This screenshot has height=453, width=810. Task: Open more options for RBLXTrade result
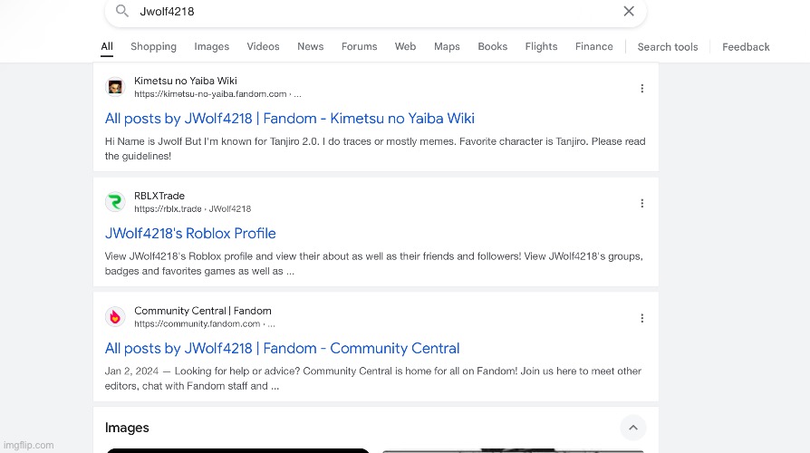(x=642, y=204)
